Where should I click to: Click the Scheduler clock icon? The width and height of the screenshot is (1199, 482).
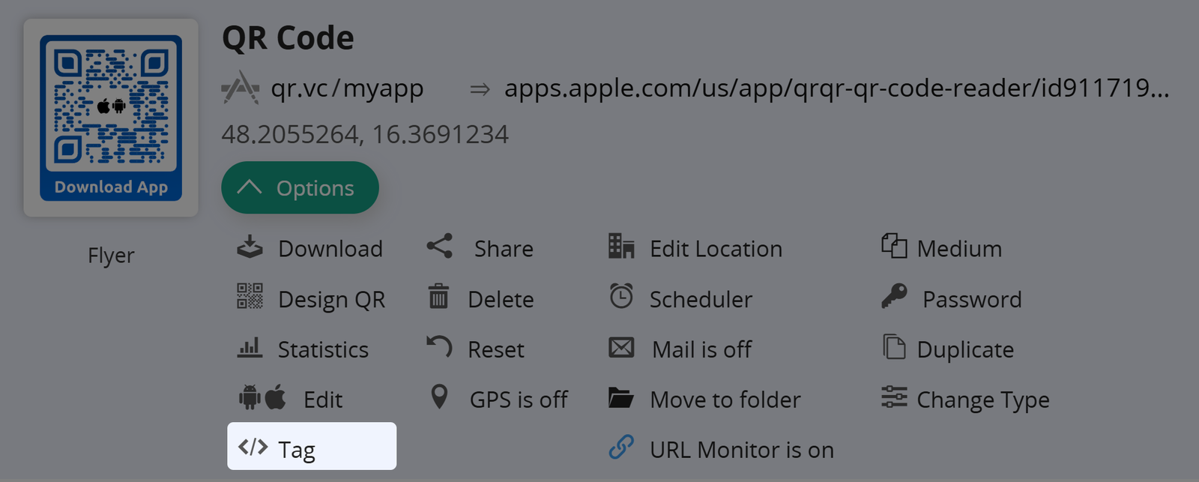621,297
